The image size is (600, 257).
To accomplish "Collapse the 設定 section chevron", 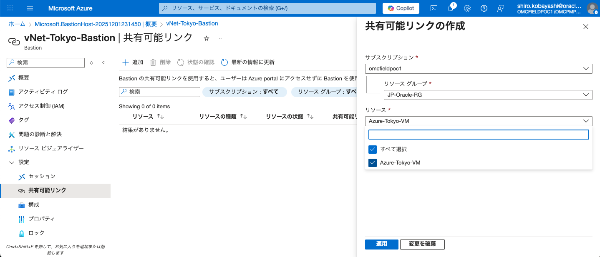I will point(11,162).
